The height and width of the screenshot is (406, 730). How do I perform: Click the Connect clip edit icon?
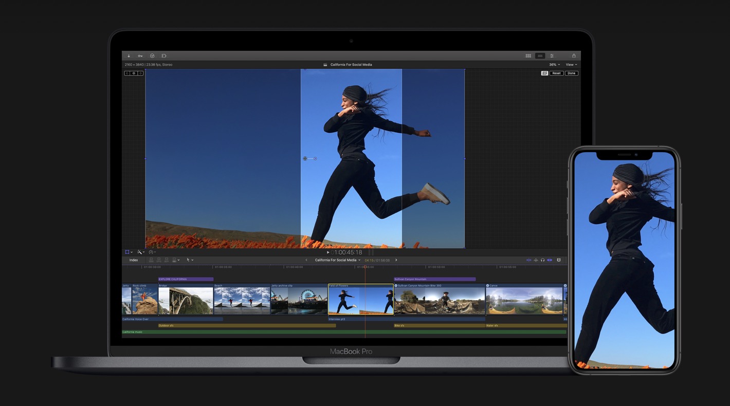tap(151, 260)
